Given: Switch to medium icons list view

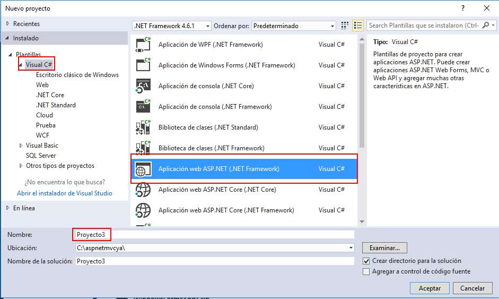Looking at the screenshot, I should click(358, 25).
